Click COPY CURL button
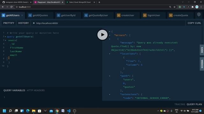 click(x=194, y=23)
